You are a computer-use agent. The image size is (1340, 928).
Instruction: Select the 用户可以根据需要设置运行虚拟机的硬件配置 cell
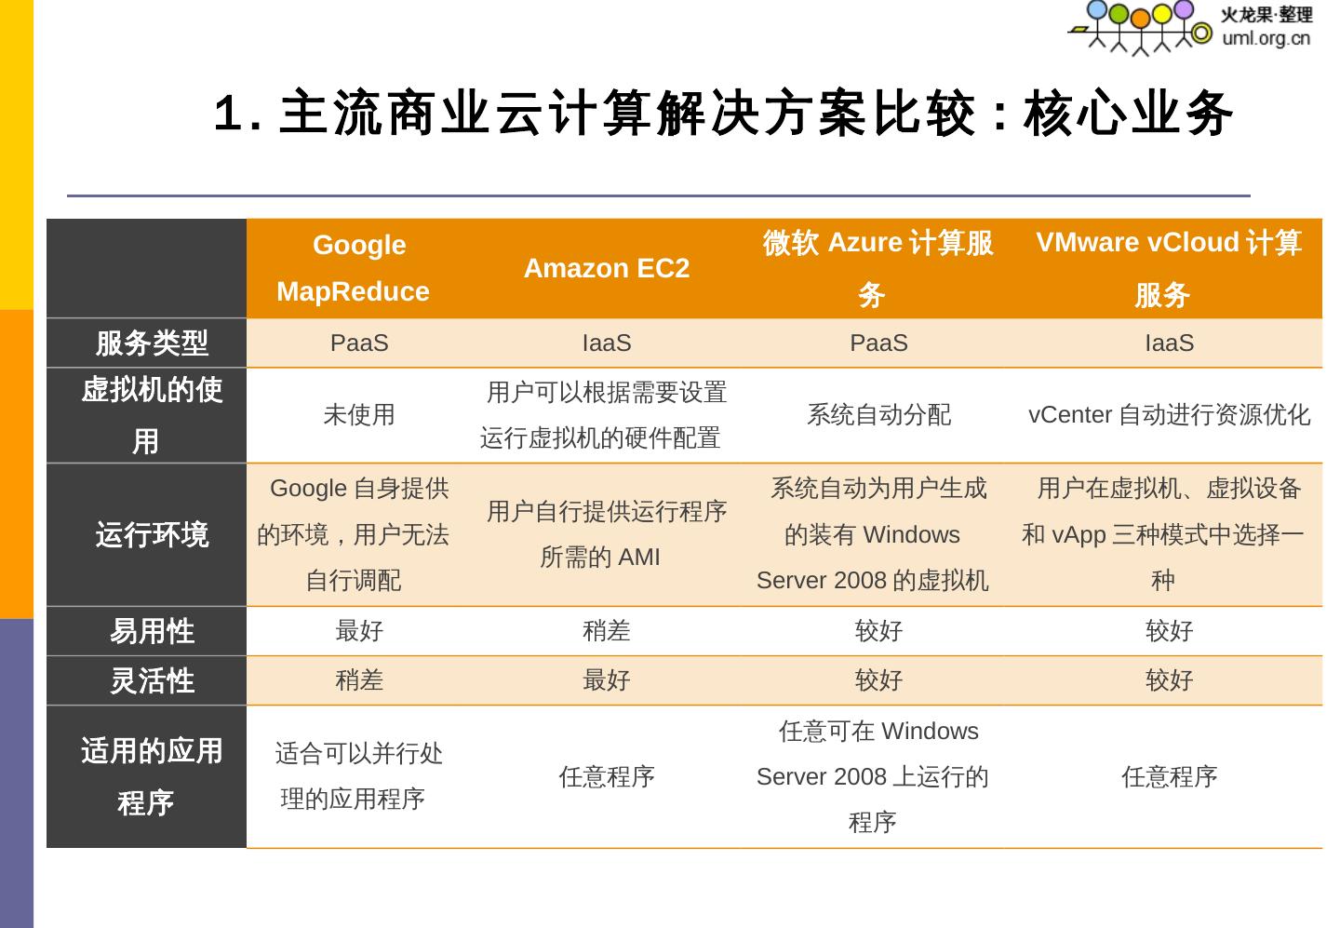click(607, 415)
